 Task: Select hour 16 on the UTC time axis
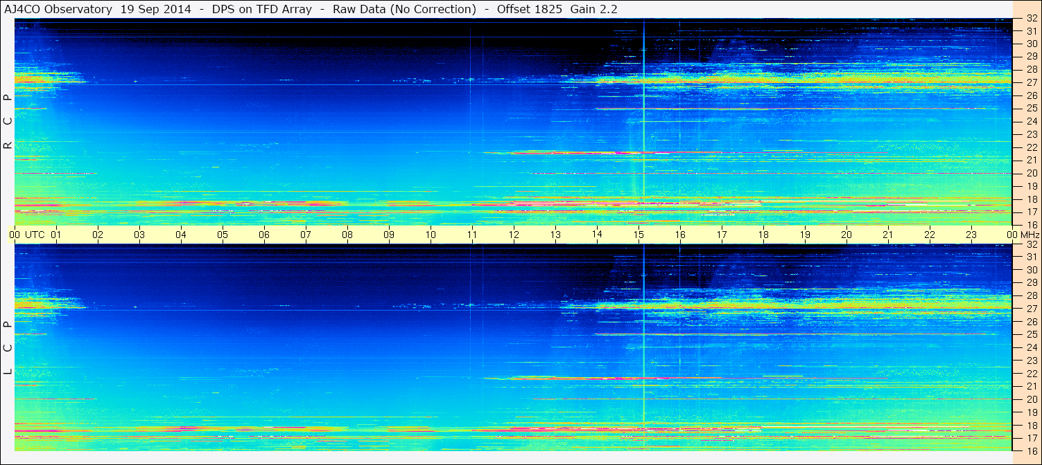680,235
